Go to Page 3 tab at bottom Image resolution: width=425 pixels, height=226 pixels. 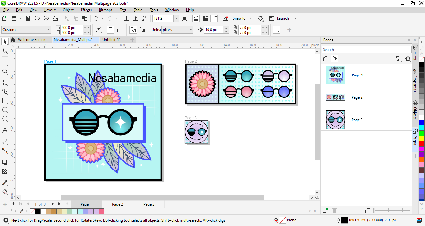point(149,204)
